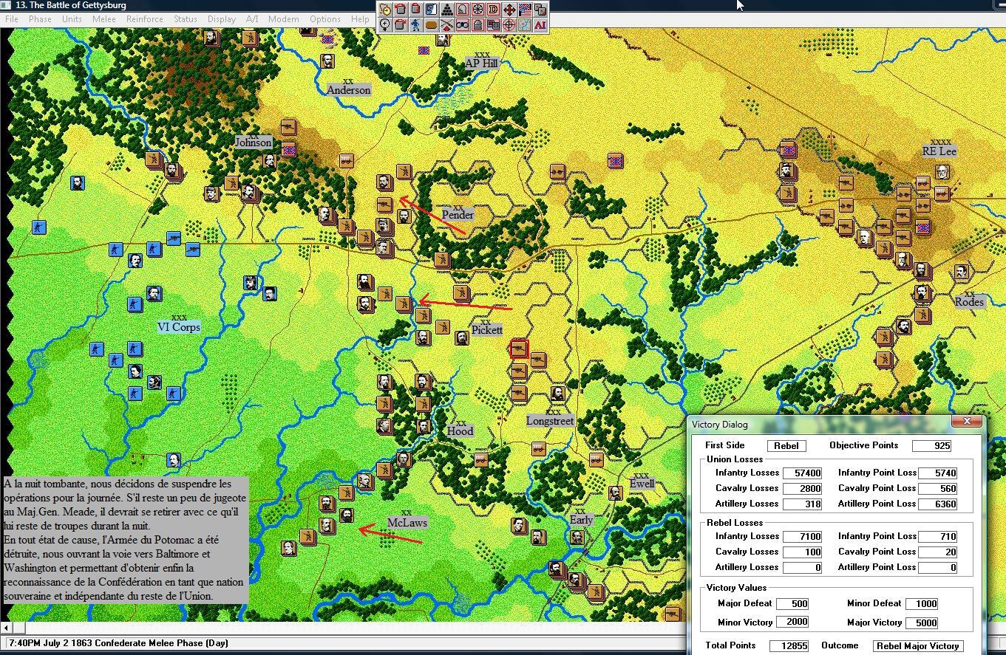This screenshot has height=655, width=1006.
Task: Click the Anderson division label on map
Action: (348, 89)
